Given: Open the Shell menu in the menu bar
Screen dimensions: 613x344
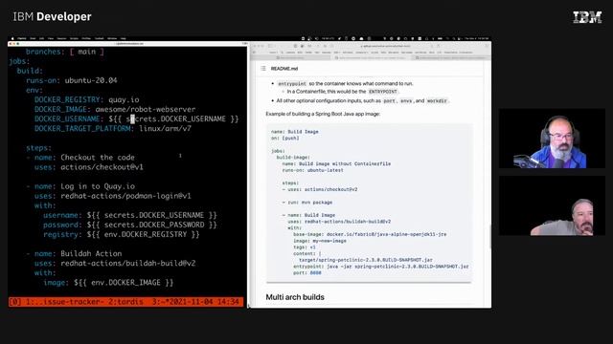Looking at the screenshot, I should coord(33,38).
